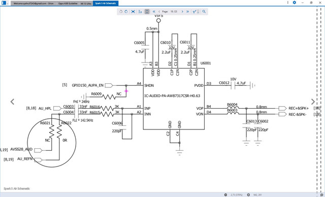The width and height of the screenshot is (325, 197).
Task: Open the more options vertical dots menu
Action: [x=288, y=3]
